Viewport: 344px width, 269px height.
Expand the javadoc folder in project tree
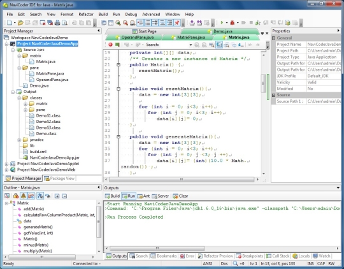pos(19,140)
